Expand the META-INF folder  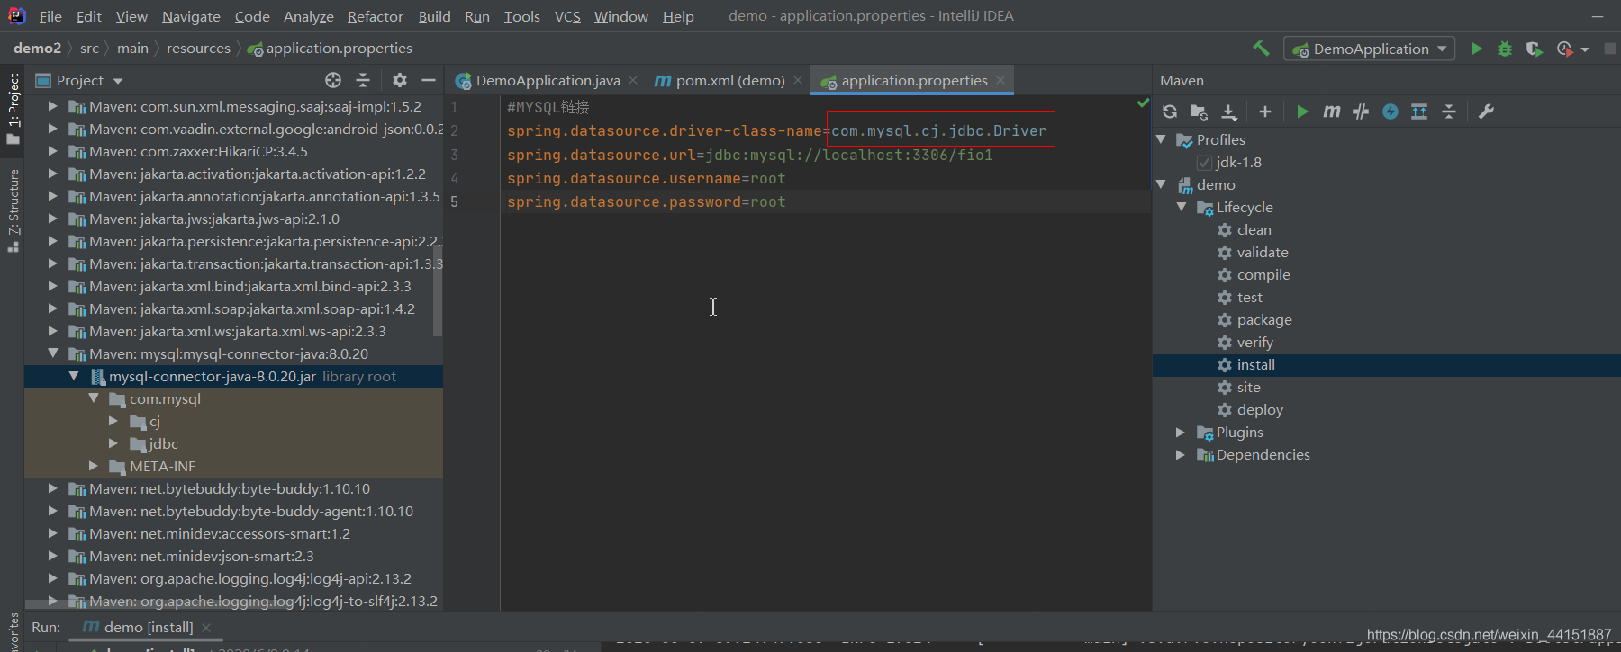[93, 466]
